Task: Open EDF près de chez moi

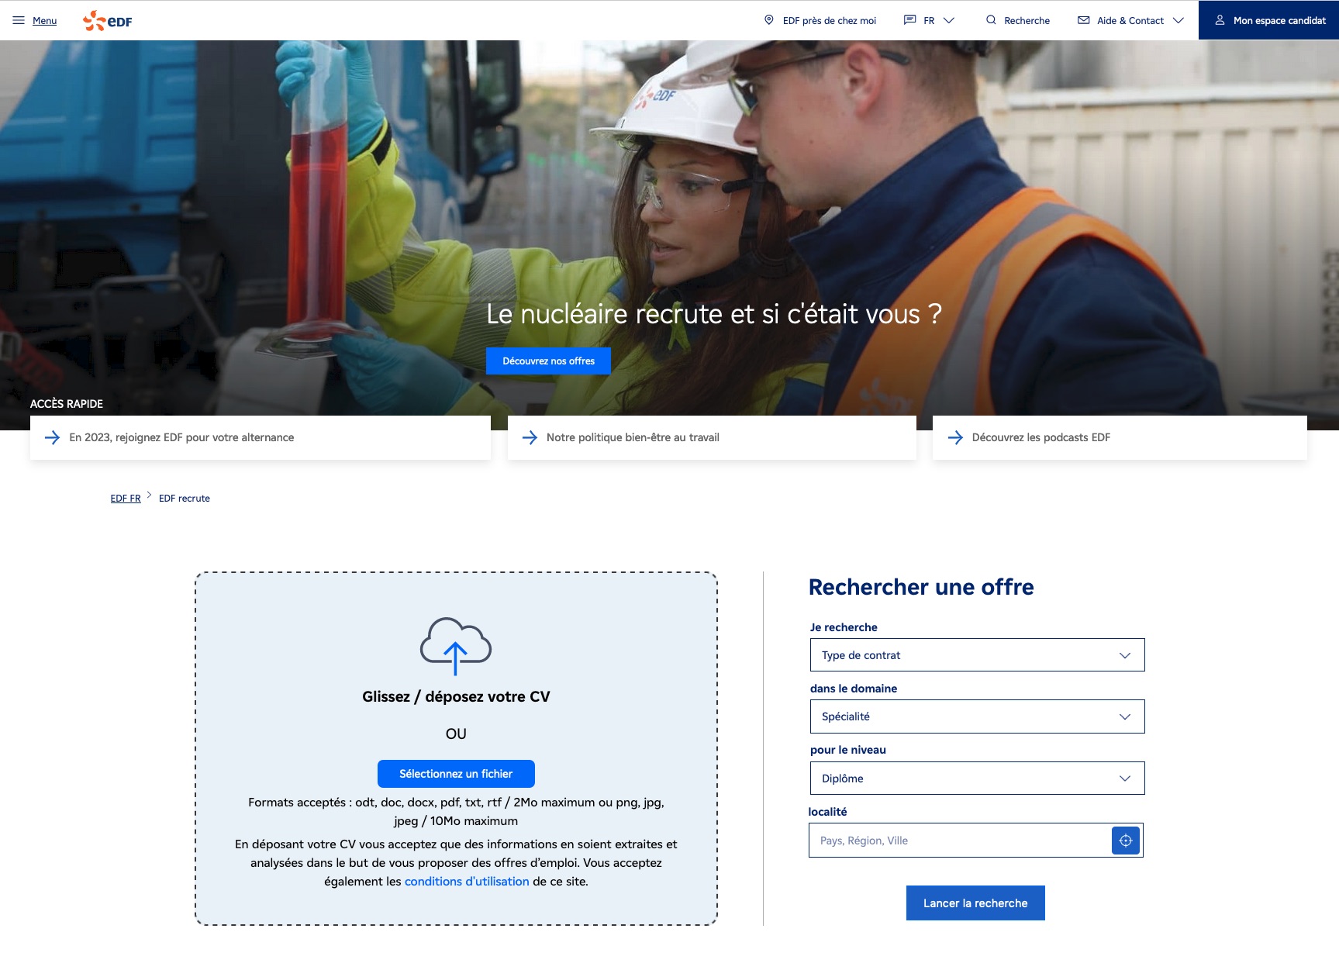Action: pos(829,20)
